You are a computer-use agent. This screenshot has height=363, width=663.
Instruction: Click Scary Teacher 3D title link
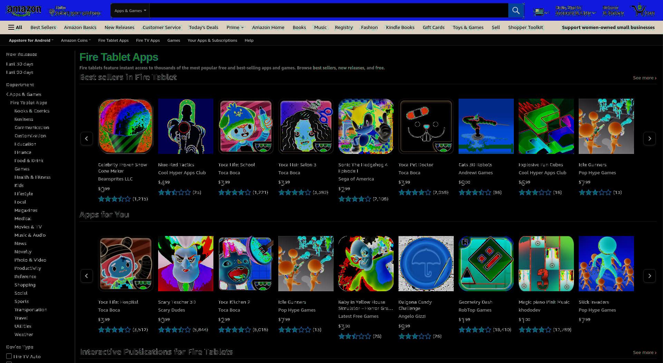click(x=177, y=302)
